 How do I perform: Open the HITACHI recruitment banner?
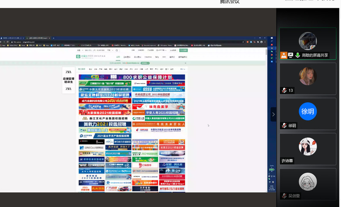[x=145, y=177]
